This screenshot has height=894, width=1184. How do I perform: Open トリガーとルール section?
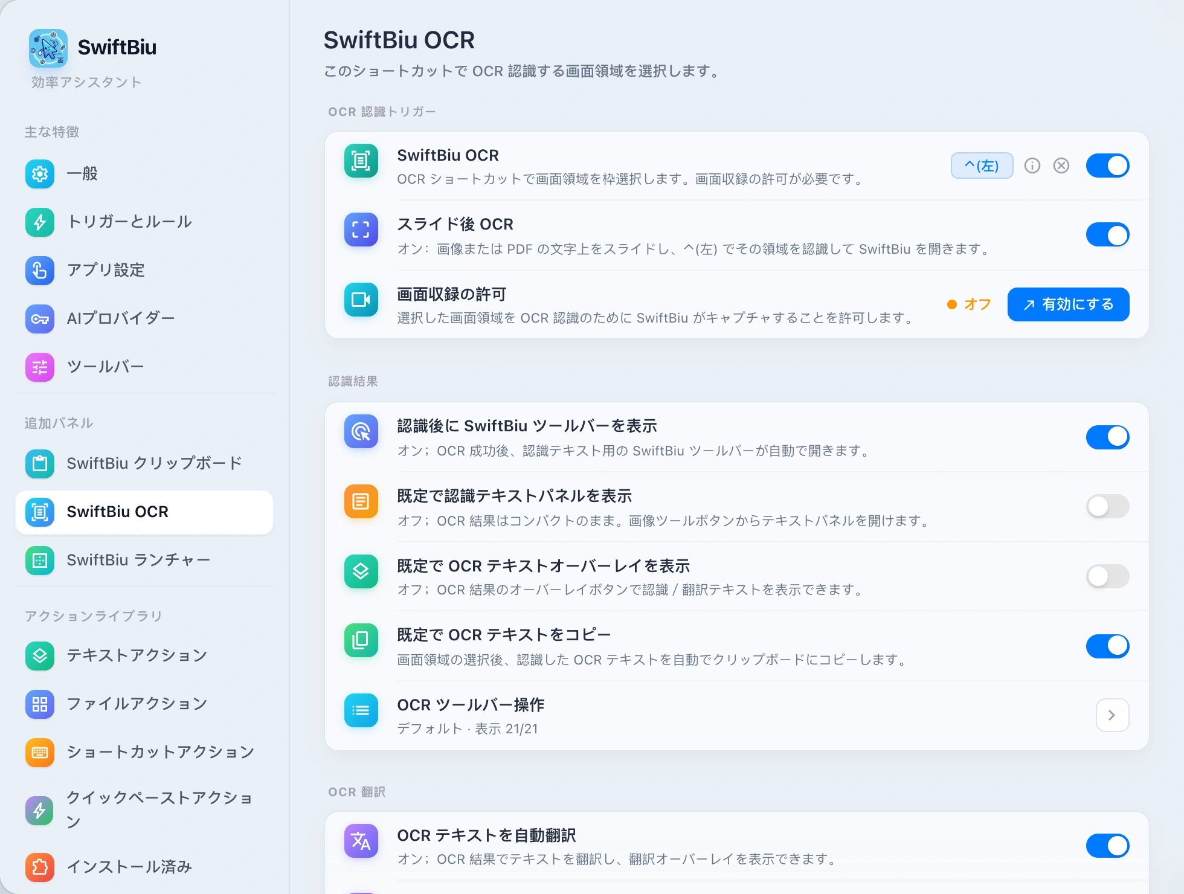144,222
